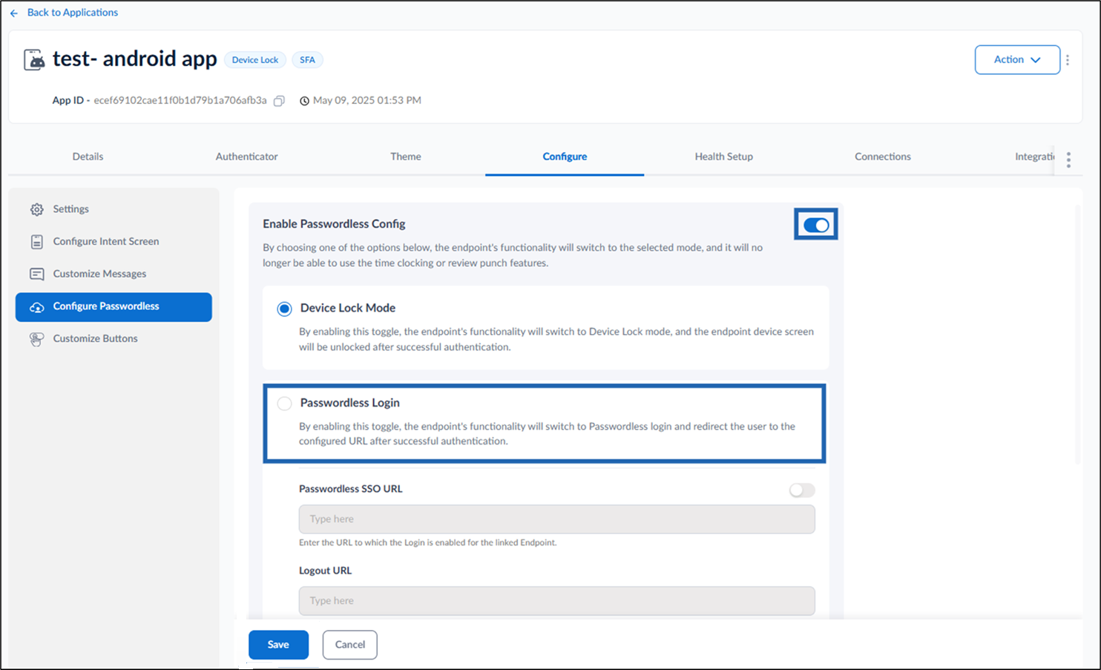Click the clock icon by the date
The height and width of the screenshot is (670, 1101).
pos(304,101)
